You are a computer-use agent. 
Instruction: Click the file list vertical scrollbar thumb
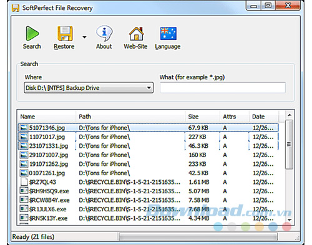pos(289,145)
